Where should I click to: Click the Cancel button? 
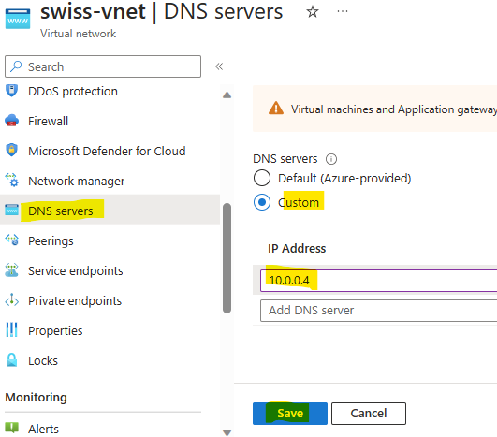pyautogui.click(x=369, y=414)
